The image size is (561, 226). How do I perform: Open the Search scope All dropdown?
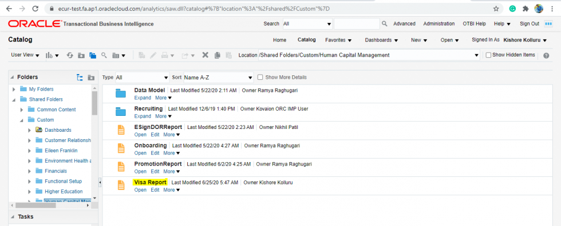tap(308, 24)
